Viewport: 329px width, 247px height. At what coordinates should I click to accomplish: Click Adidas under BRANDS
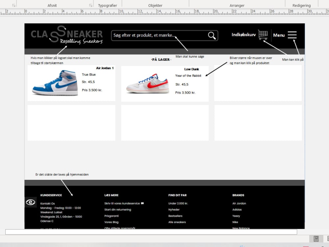point(237,209)
